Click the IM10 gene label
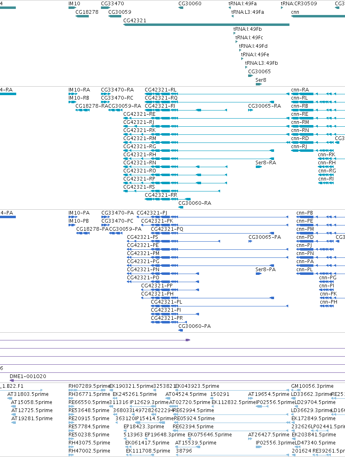 (x=74, y=4)
